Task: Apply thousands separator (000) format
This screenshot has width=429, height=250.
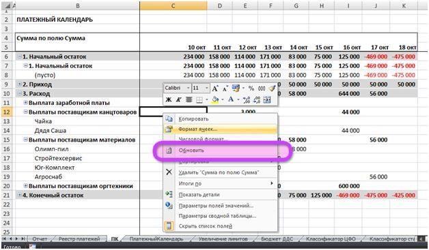Action: coord(262,89)
